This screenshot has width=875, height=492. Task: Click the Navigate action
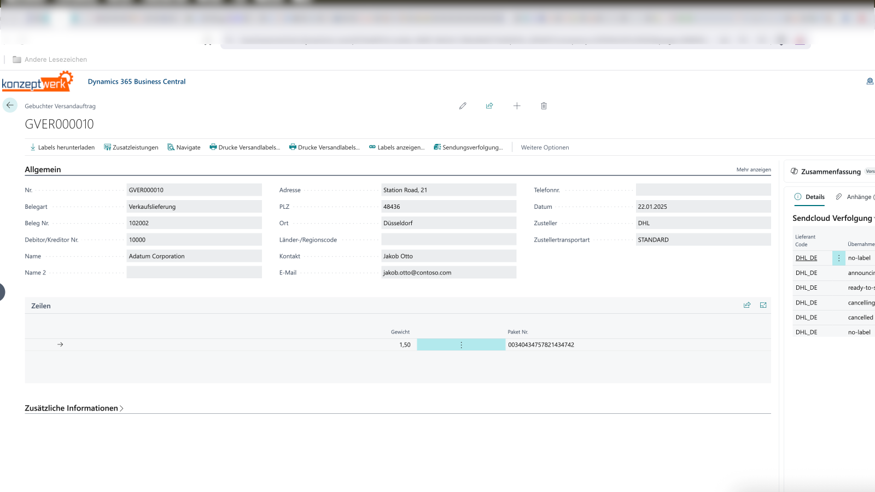point(184,148)
